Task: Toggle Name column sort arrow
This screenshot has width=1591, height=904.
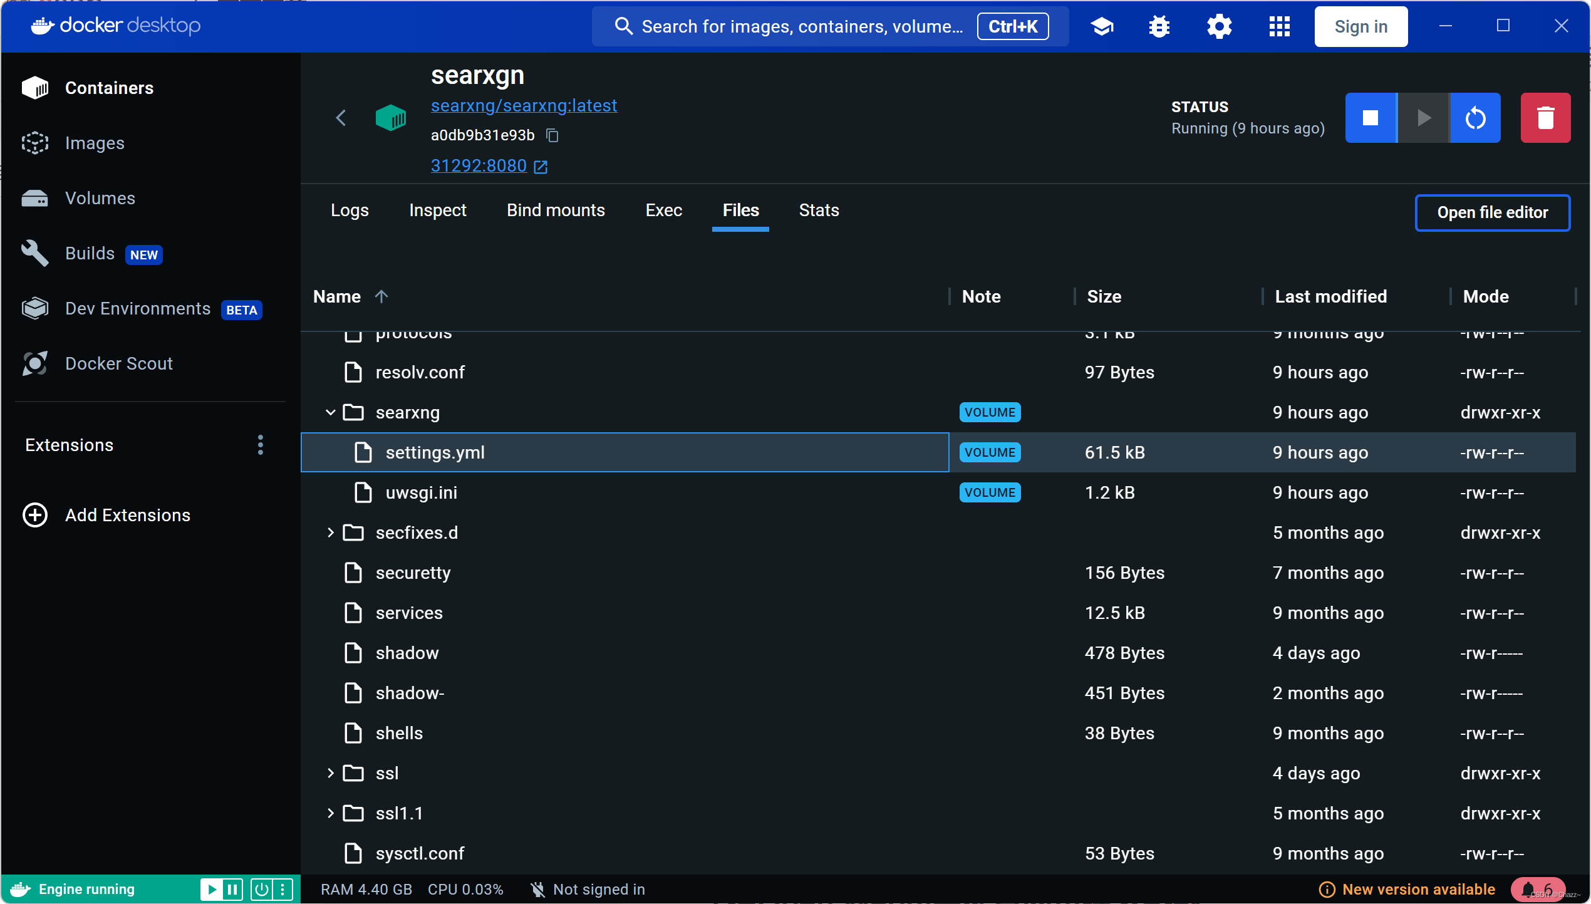Action: [x=381, y=296]
